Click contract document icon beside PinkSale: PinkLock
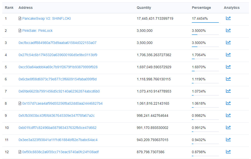251x159 pixels. point(20,31)
